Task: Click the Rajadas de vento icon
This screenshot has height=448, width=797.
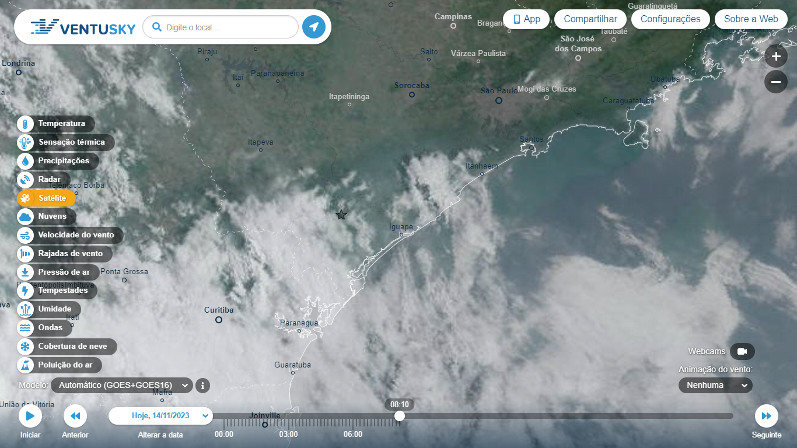Action: pyautogui.click(x=26, y=254)
